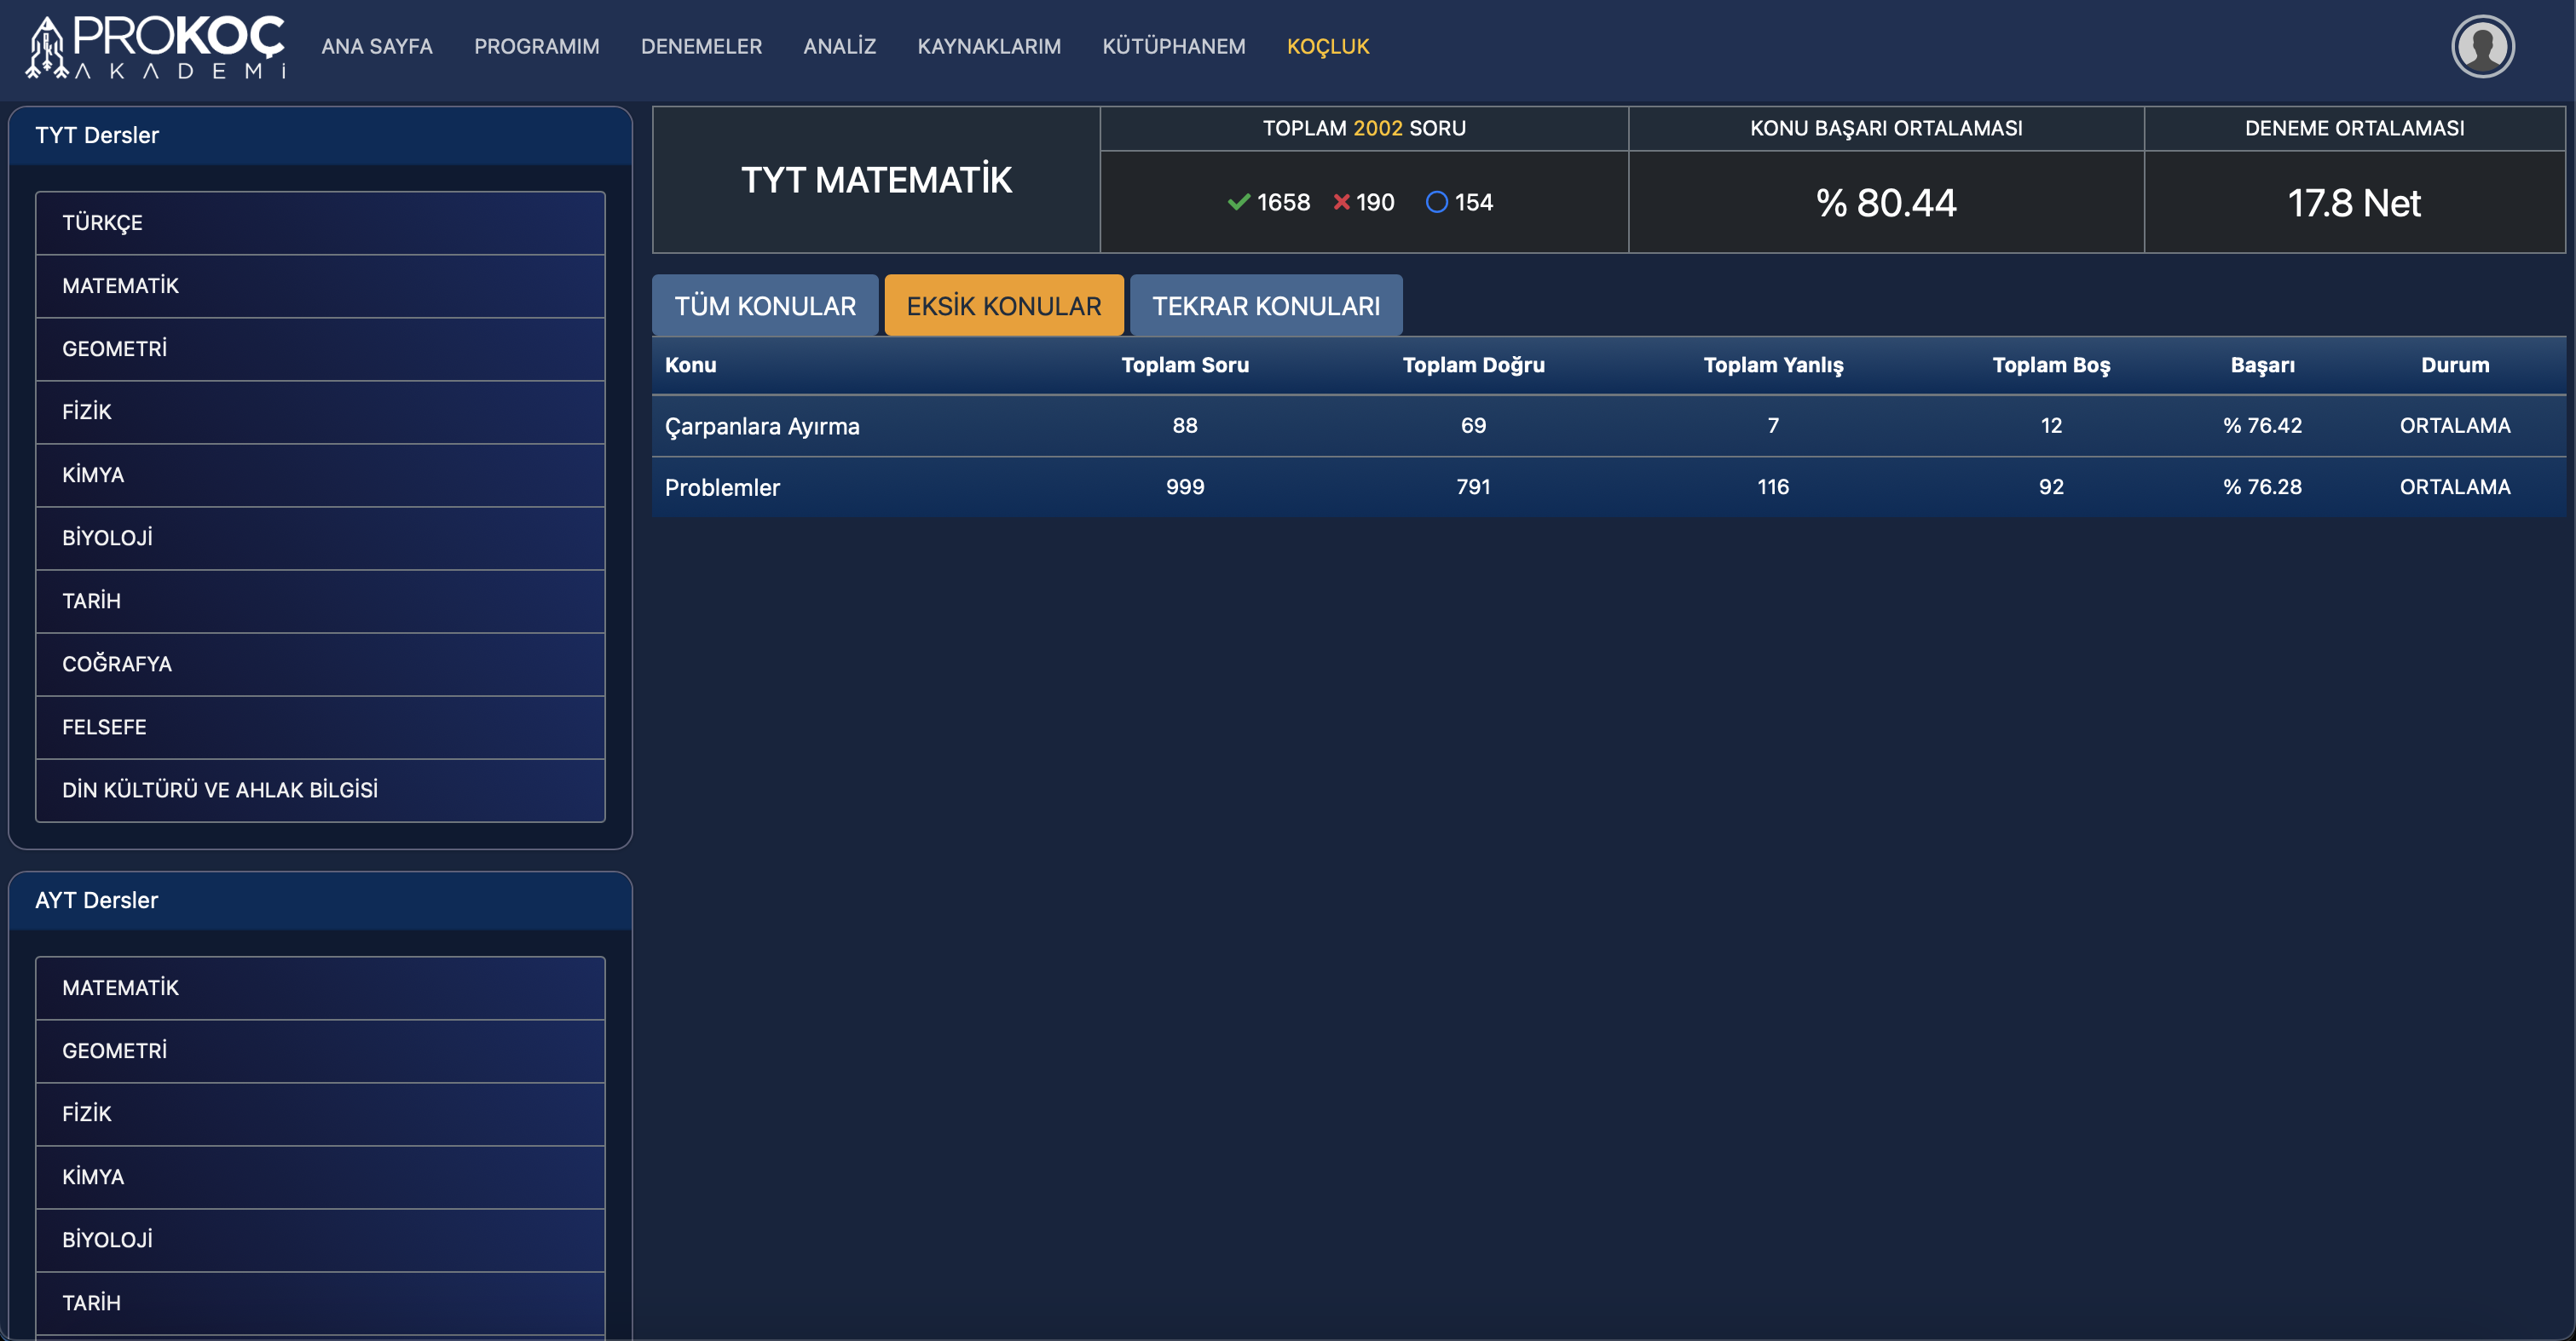Click the blue blank-answers circle icon
This screenshot has width=2576, height=1341.
1436,203
